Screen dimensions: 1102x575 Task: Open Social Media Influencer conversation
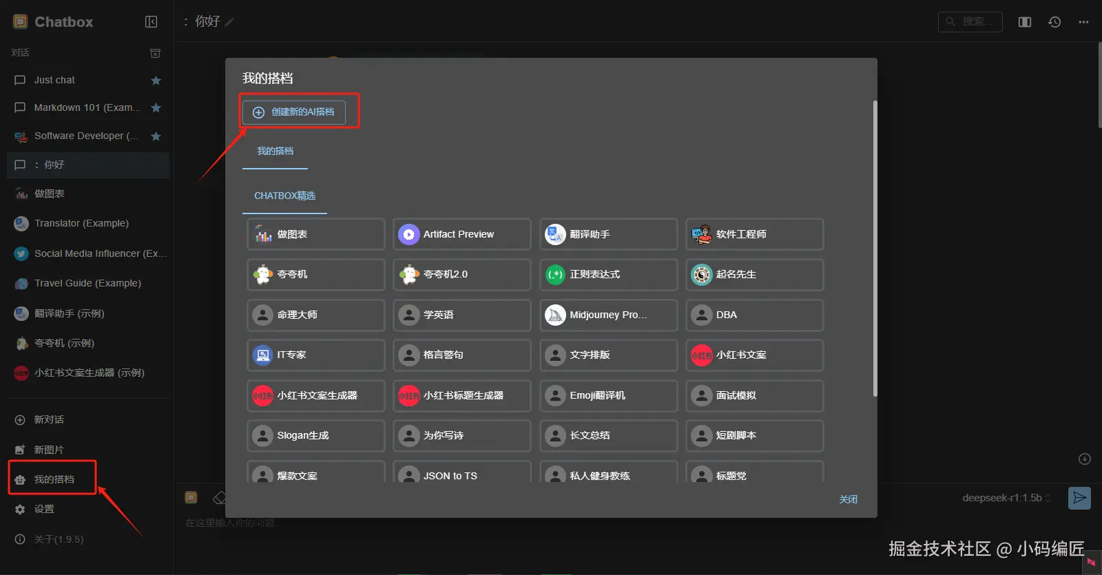pyautogui.click(x=88, y=253)
